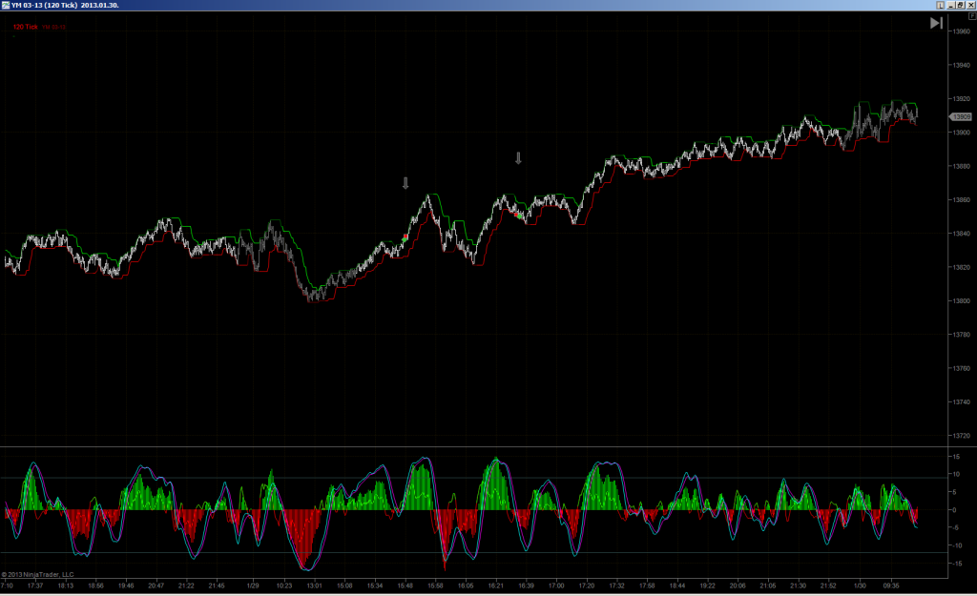Click the 21:52 time axis label
Image resolution: width=977 pixels, height=596 pixels.
click(x=828, y=586)
